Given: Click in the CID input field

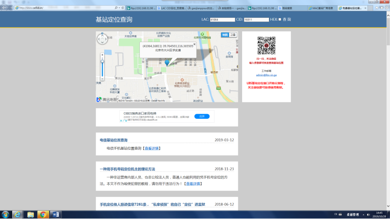Looking at the screenshot, I should 256,20.
